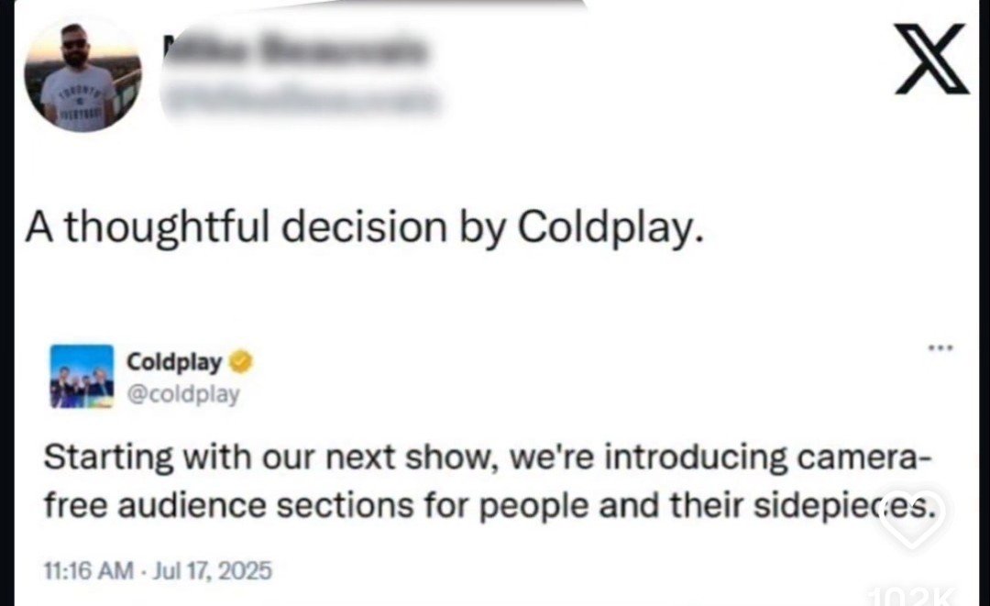Click "Coldplay." at the end of the comment
Viewport: 990px width, 606px height.
610,226
